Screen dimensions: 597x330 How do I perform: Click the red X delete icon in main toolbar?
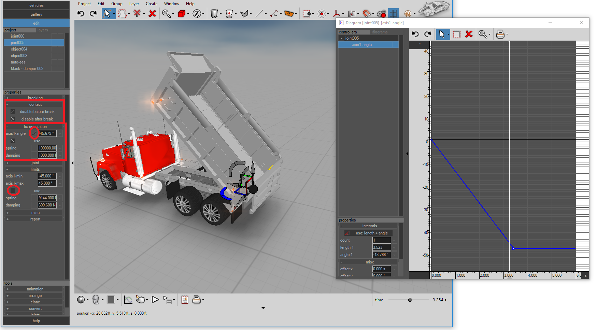152,14
